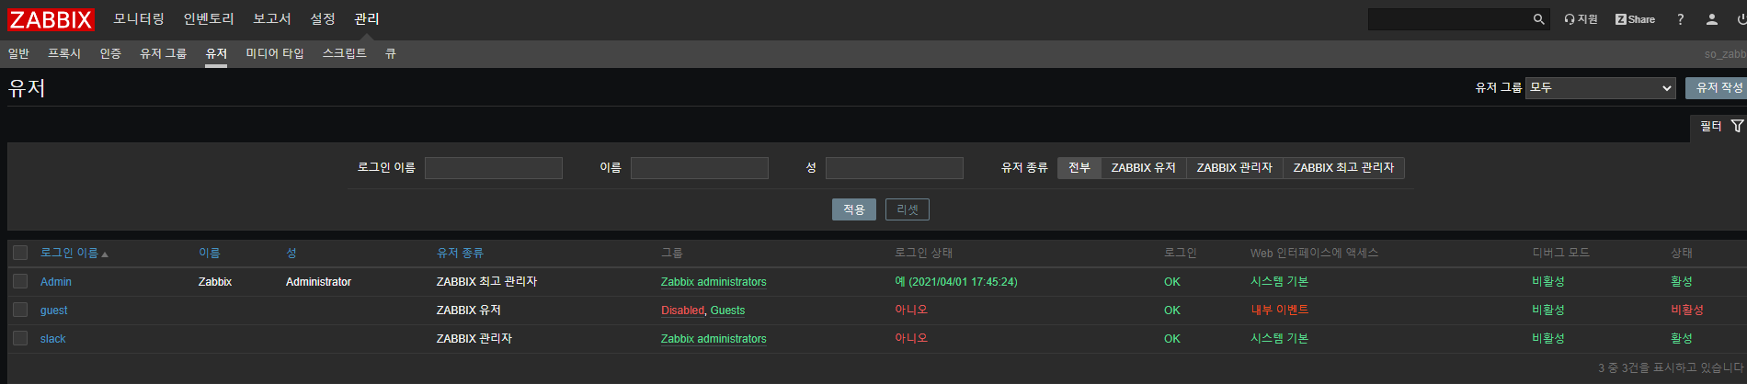Viewport: 1747px width, 384px height.
Task: Open the Support (지원) headset link
Action: [1581, 19]
